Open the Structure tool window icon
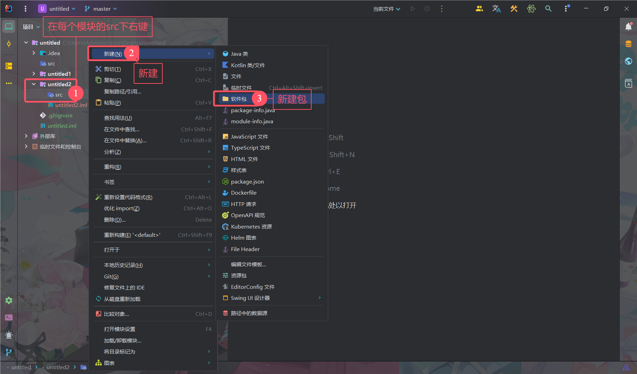The image size is (637, 374). (9, 66)
